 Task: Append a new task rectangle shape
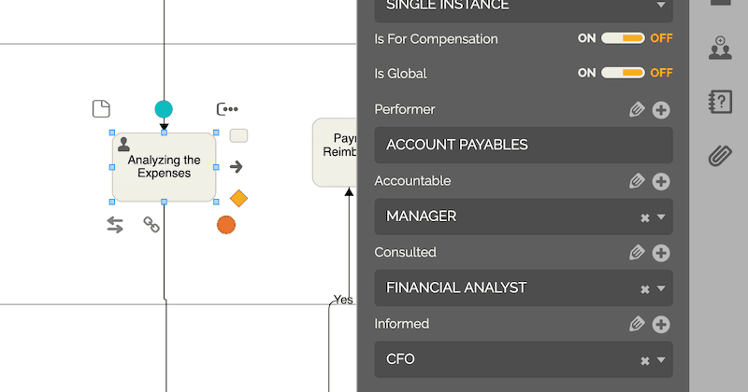pyautogui.click(x=238, y=135)
